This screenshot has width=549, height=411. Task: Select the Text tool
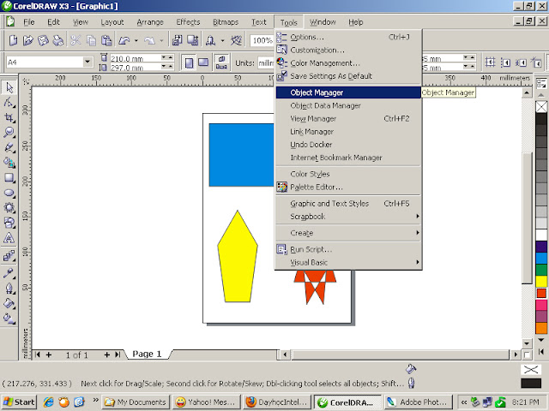click(x=9, y=238)
